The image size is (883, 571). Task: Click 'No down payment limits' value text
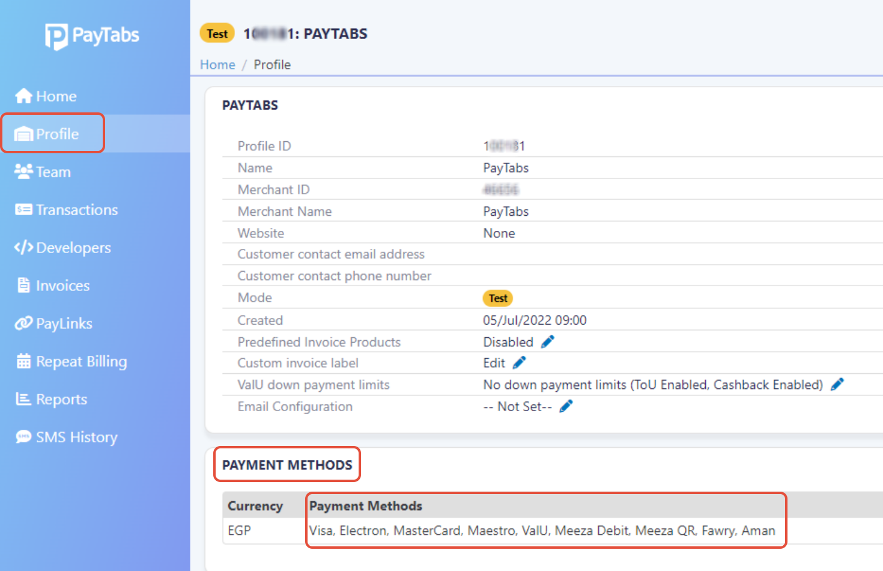654,385
